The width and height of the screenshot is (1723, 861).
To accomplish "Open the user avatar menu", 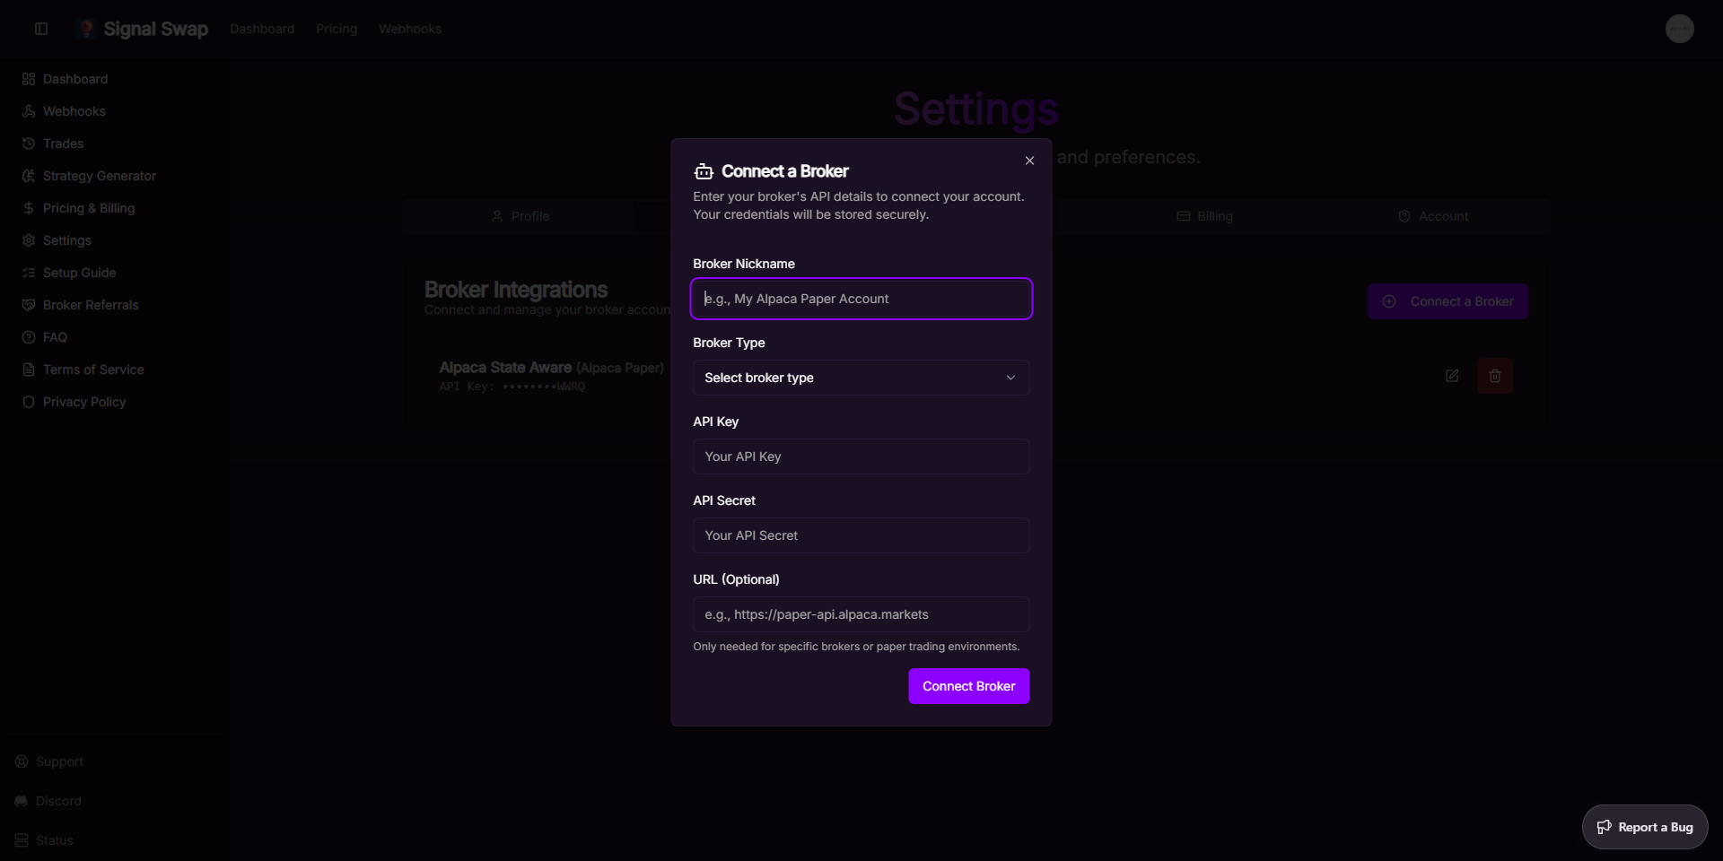I will tap(1679, 29).
